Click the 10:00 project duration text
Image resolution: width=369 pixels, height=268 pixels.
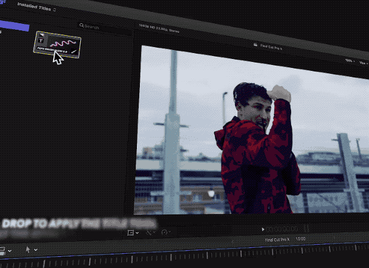[x=301, y=239]
